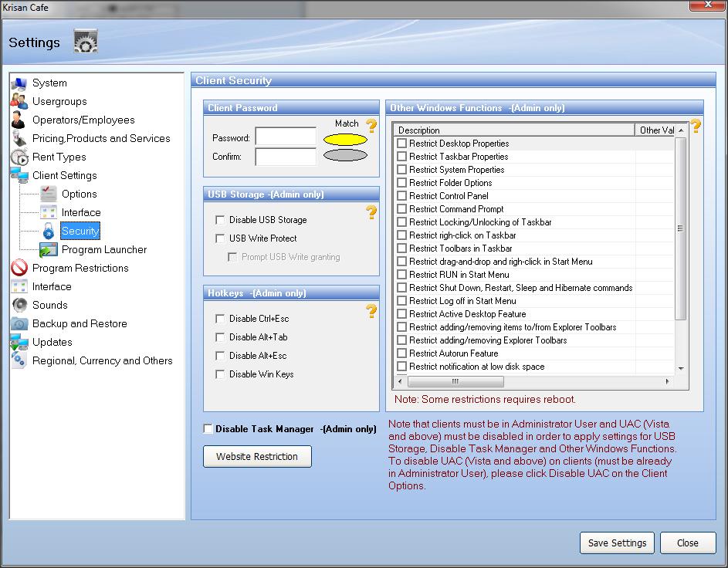
Task: Click the Confirm password input field
Action: (286, 157)
